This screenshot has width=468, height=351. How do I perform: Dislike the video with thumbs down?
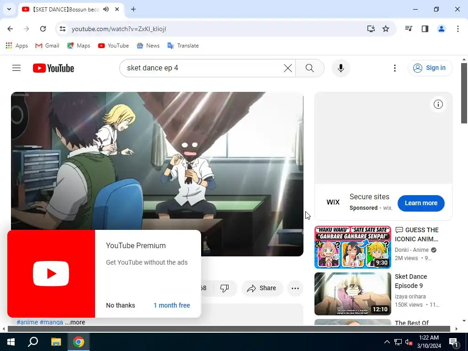pos(224,288)
